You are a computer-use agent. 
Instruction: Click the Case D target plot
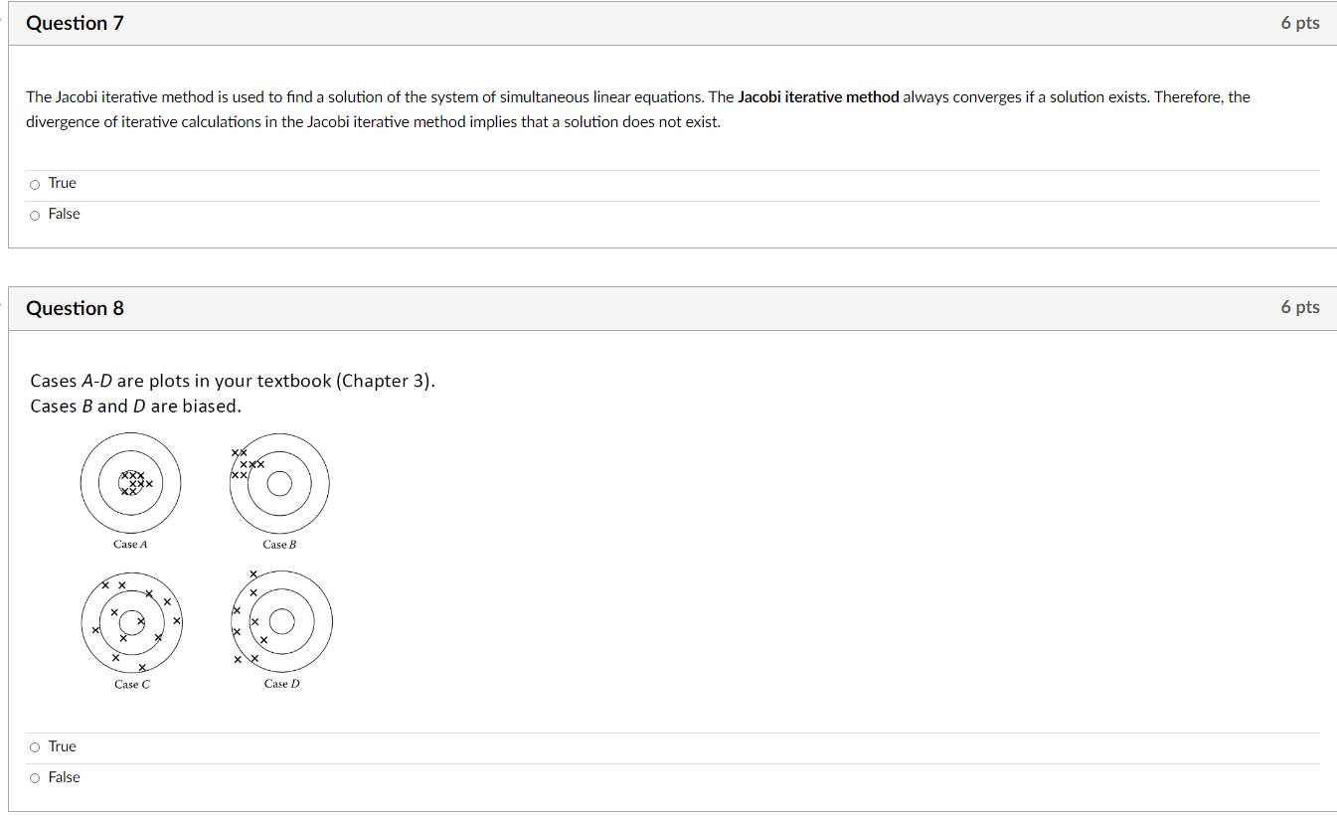pos(281,621)
